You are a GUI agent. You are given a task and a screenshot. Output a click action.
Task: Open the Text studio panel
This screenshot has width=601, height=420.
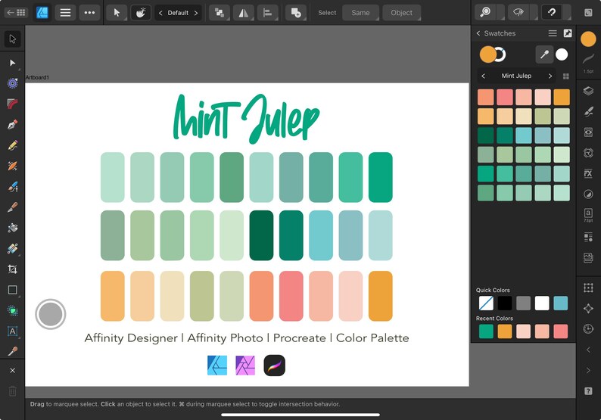pos(588,214)
